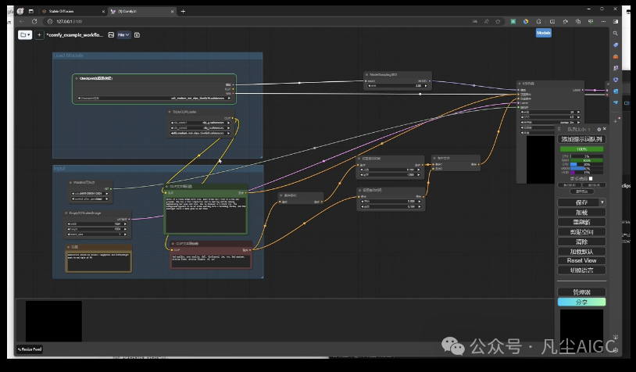Click the Resize Feed button
636x372 pixels.
(30, 349)
